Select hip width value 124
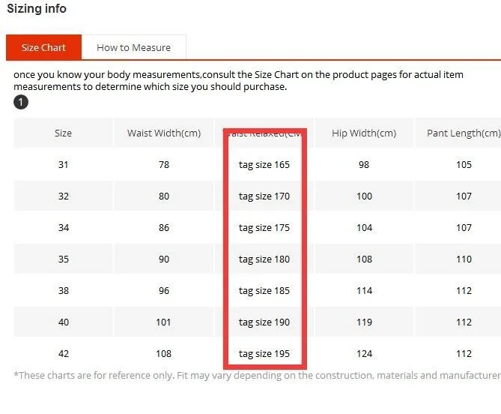 pyautogui.click(x=364, y=354)
